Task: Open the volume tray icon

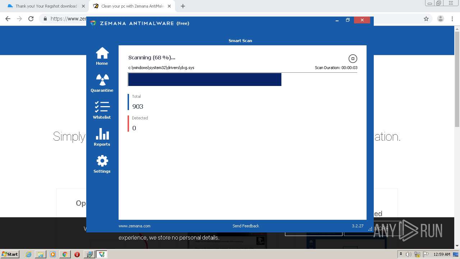Action: coord(409,254)
